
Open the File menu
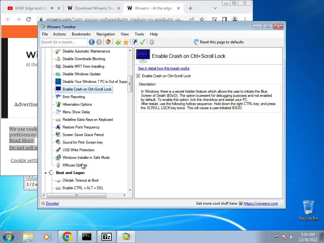pos(45,34)
